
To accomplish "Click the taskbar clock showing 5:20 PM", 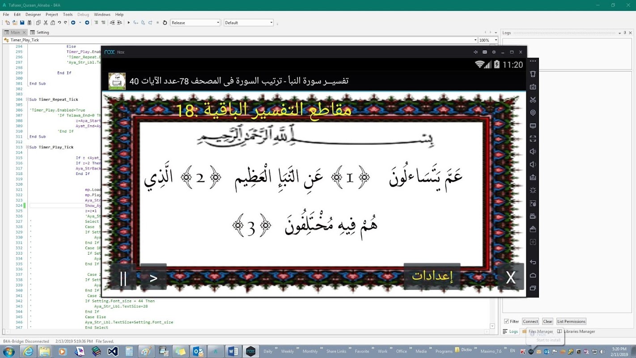I will pyautogui.click(x=620, y=351).
